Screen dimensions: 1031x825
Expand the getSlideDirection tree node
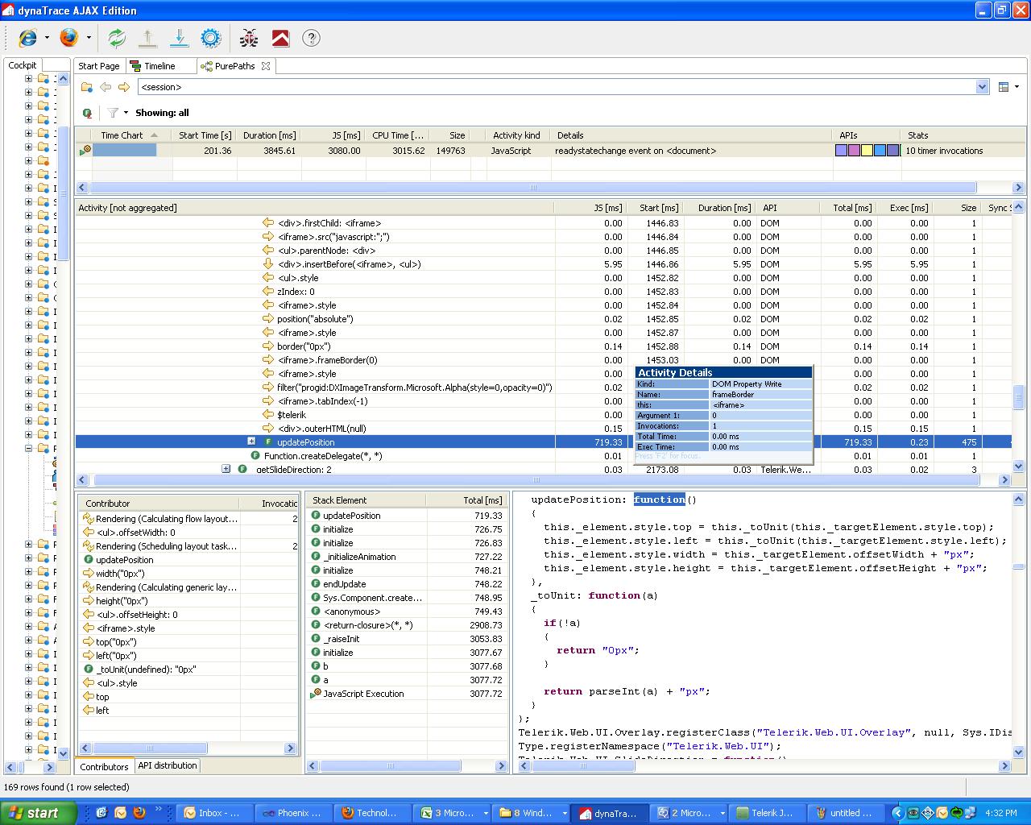click(226, 469)
